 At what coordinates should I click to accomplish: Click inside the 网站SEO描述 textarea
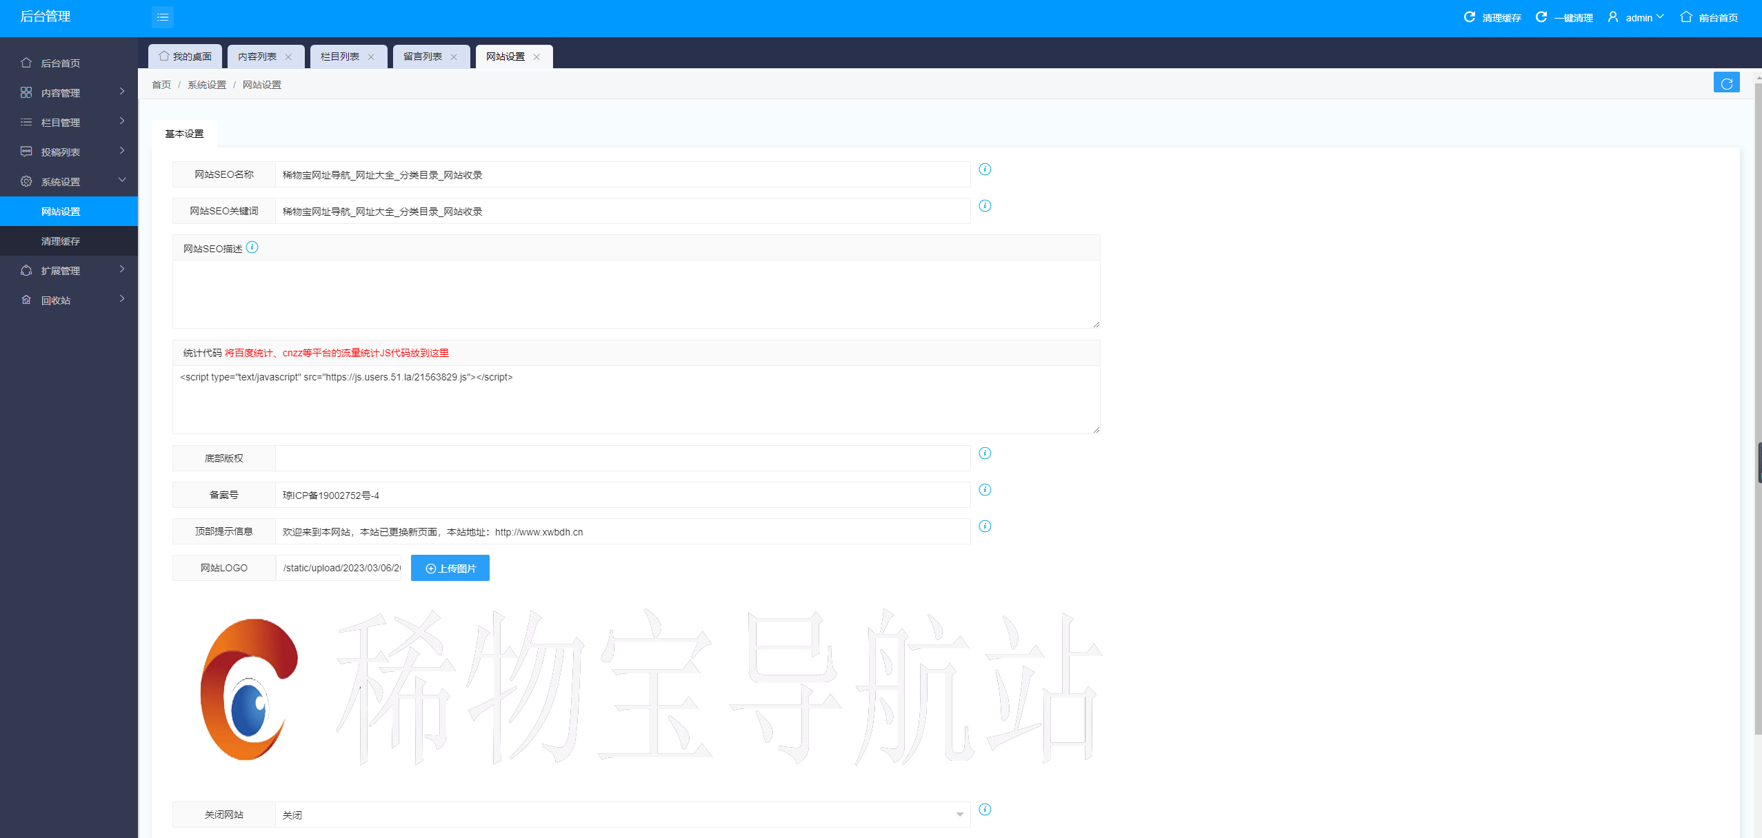coord(636,294)
